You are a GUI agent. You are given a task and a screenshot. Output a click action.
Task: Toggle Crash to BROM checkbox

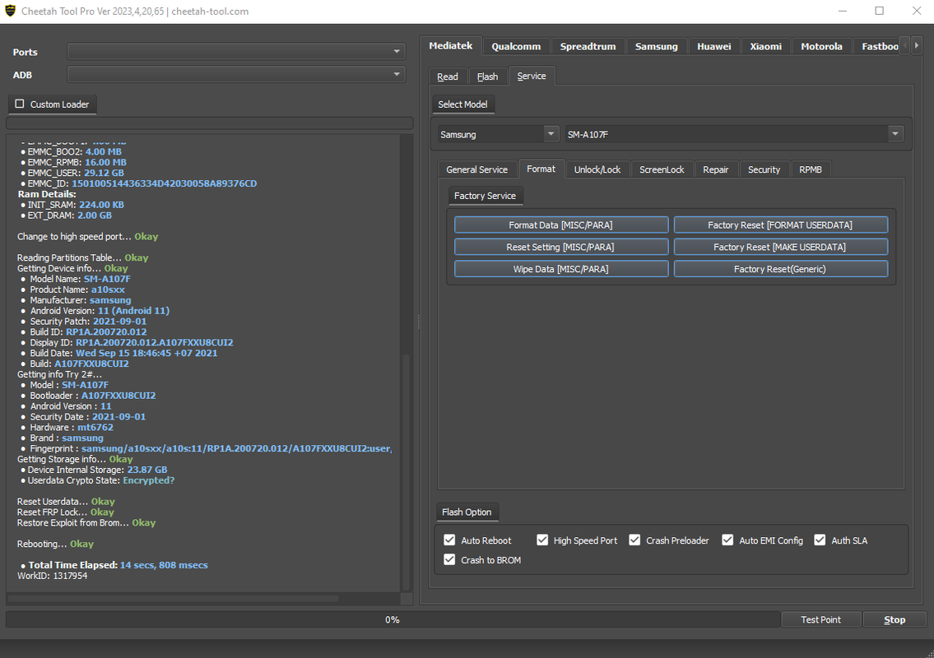(449, 560)
